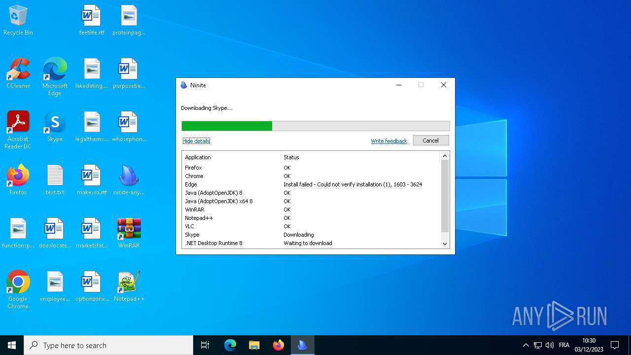Click the details list scroll-up arrow
This screenshot has width=631, height=355.
point(445,156)
